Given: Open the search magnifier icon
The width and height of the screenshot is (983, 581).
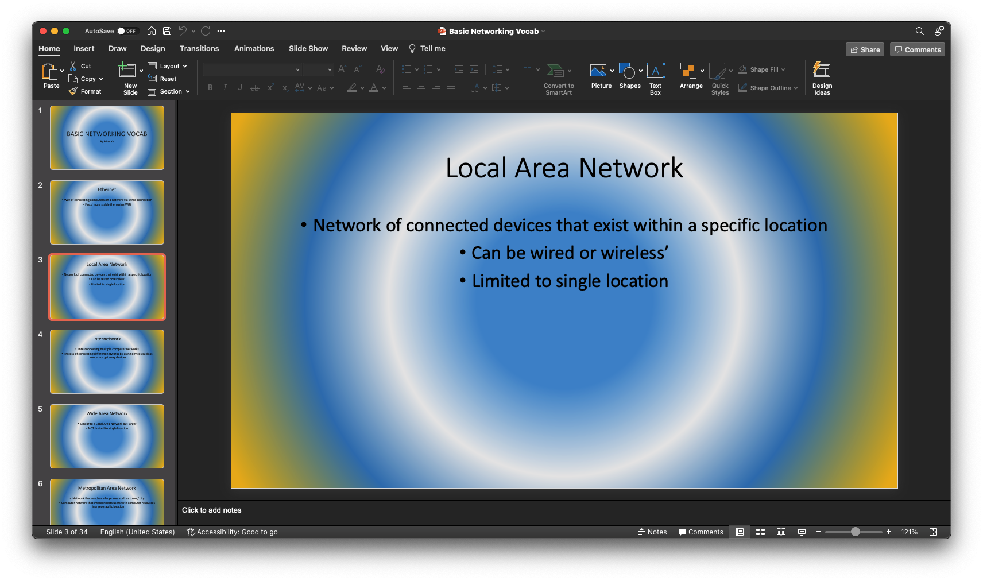Looking at the screenshot, I should pos(919,31).
